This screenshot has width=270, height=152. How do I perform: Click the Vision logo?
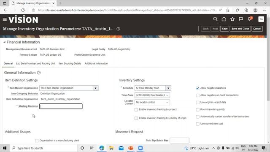23,19
